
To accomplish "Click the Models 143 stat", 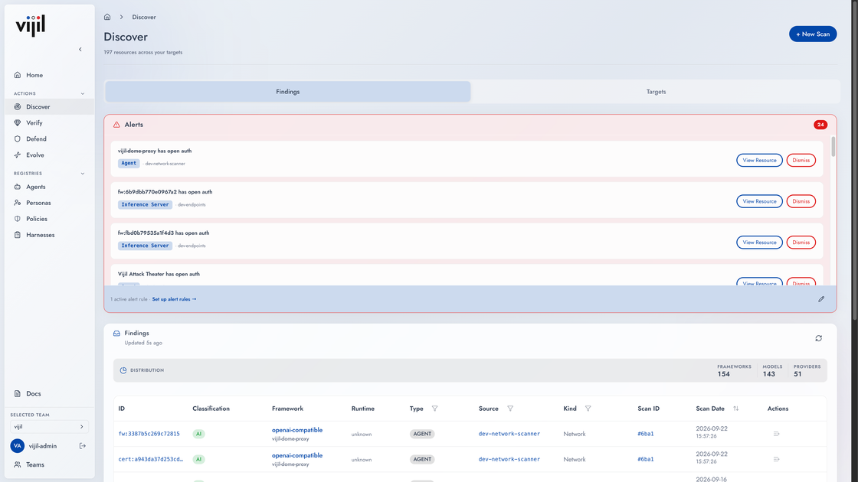I will [x=772, y=370].
